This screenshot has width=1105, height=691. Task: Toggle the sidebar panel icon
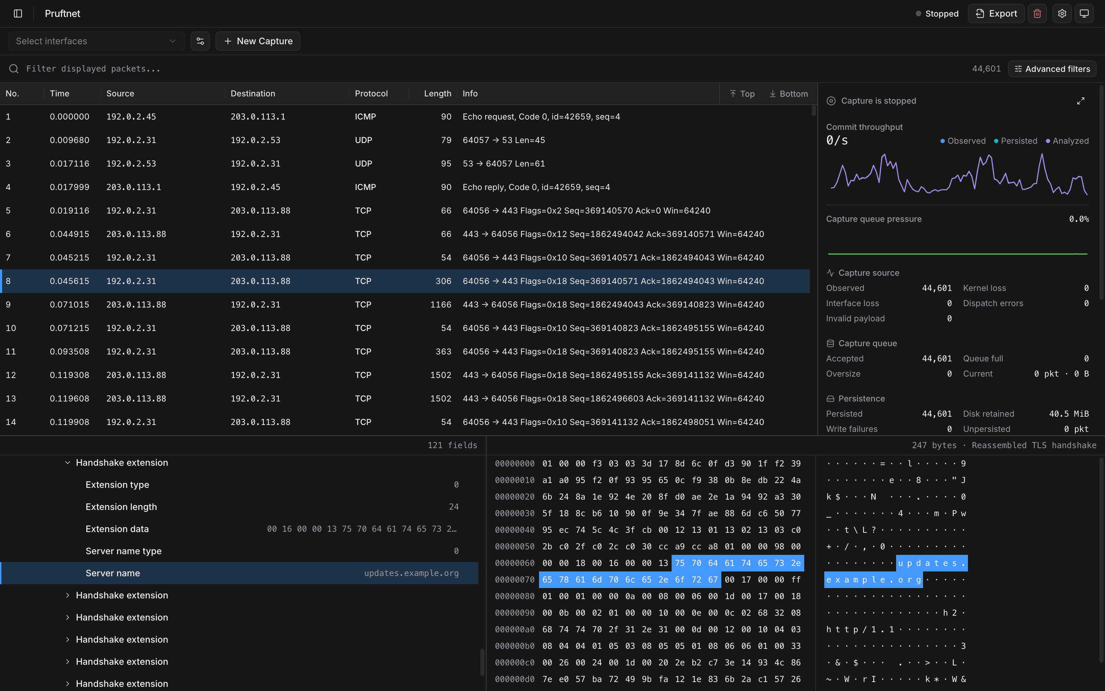(x=18, y=14)
